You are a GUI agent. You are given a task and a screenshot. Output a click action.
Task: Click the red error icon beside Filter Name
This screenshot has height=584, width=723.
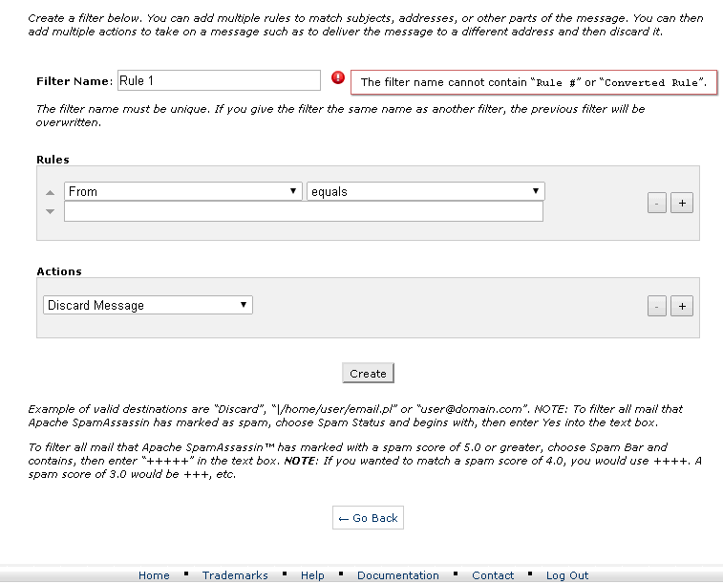(x=338, y=77)
